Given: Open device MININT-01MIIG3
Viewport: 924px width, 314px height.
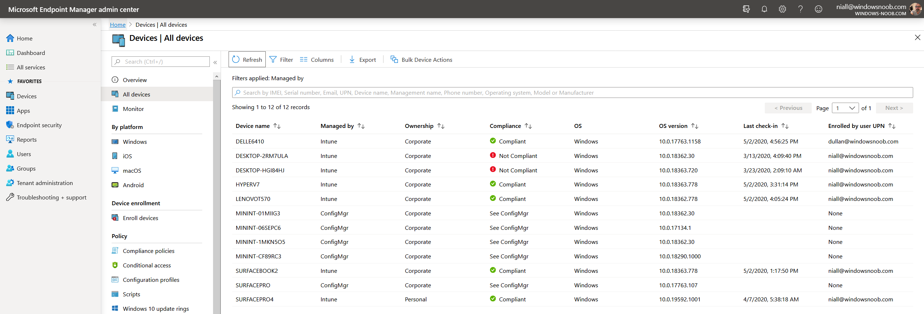Looking at the screenshot, I should click(258, 214).
